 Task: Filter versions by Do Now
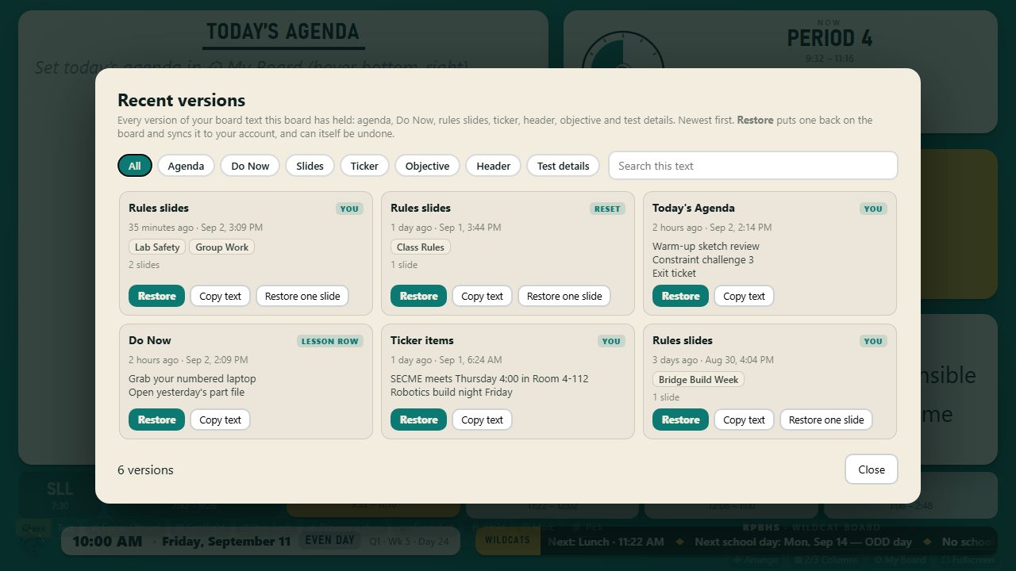point(250,166)
